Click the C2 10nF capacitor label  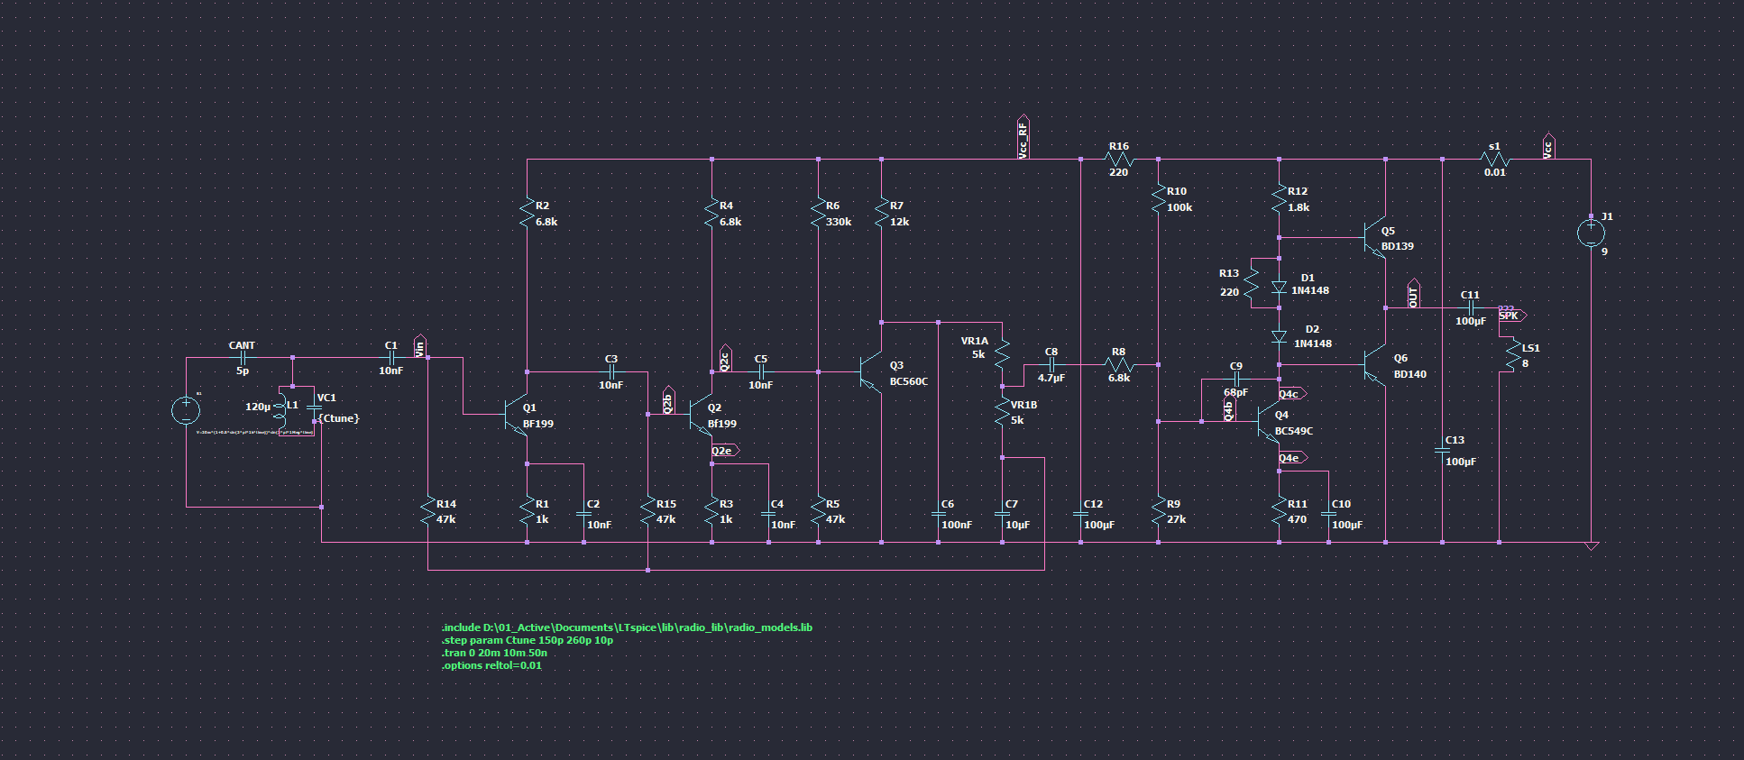(599, 515)
